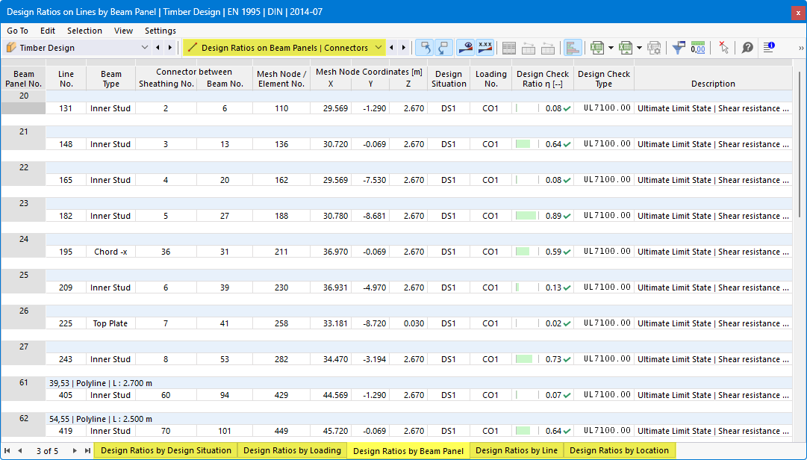Toggle the x.xx values display button
The height and width of the screenshot is (460, 807).
pyautogui.click(x=484, y=48)
